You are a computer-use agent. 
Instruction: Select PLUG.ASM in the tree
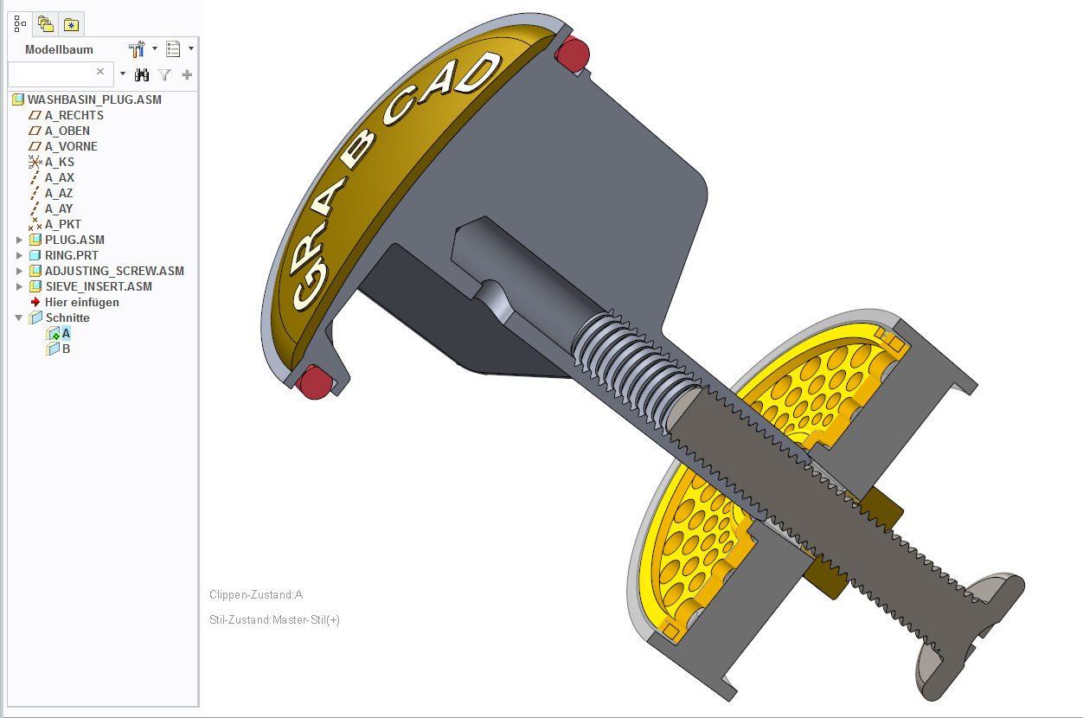click(74, 240)
